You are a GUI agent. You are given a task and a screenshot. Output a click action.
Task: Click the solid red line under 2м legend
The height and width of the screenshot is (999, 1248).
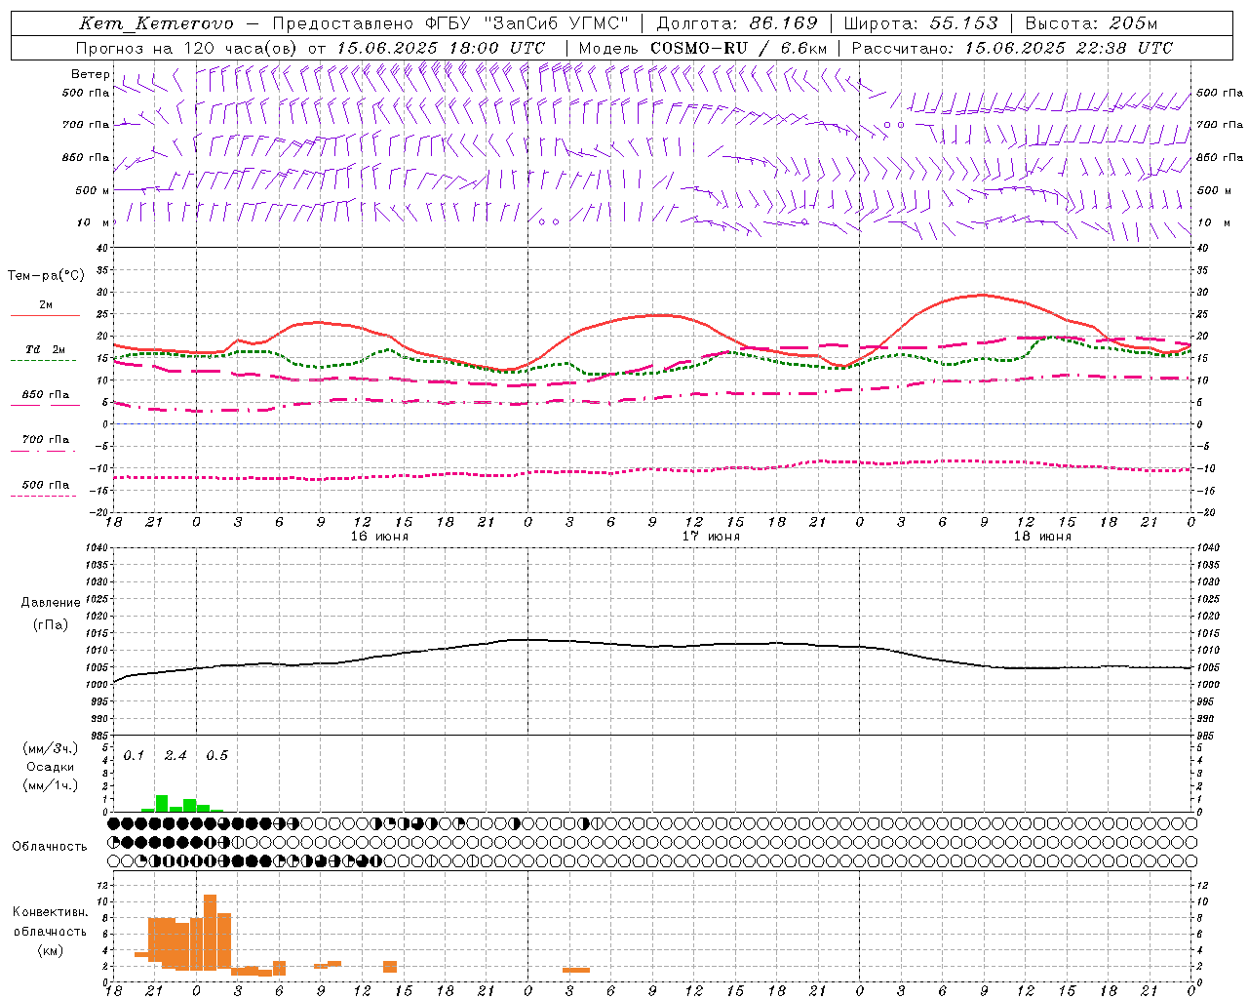pyautogui.click(x=45, y=315)
